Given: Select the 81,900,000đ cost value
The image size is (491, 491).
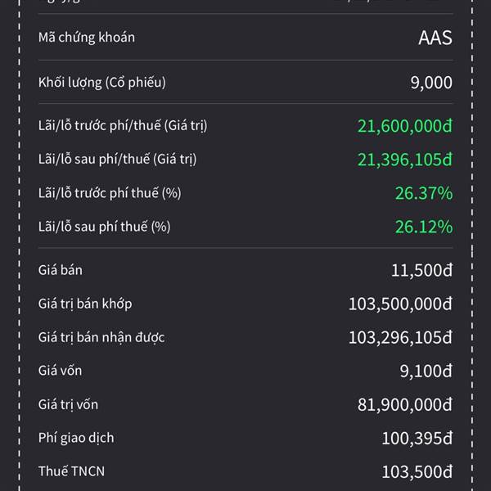Looking at the screenshot, I should click(x=404, y=405).
